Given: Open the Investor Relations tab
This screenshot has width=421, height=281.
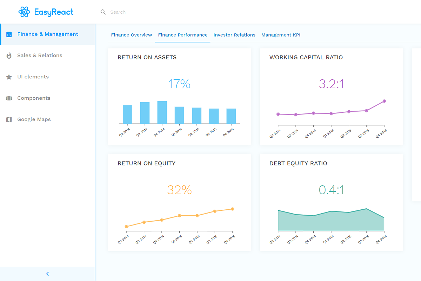Looking at the screenshot, I should (234, 35).
